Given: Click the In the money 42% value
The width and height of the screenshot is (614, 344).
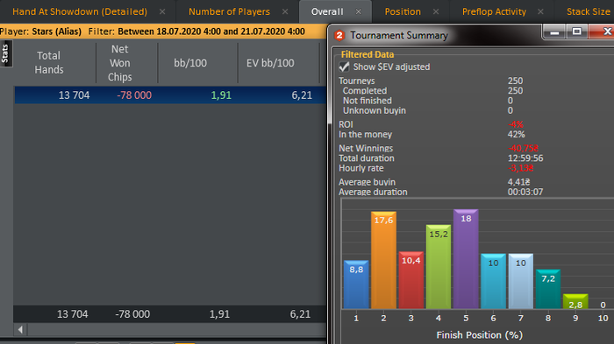Looking at the screenshot, I should tap(516, 135).
